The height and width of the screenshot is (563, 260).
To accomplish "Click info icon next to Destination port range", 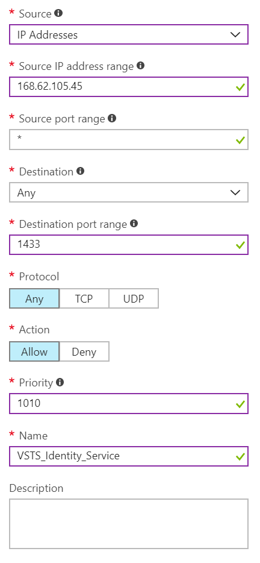I will point(134,224).
